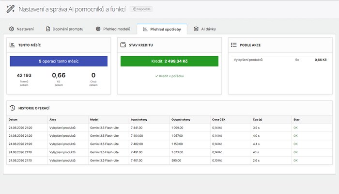Click the chip icon on Přehled modelů tab
This screenshot has width=339, height=194.
(98, 29)
